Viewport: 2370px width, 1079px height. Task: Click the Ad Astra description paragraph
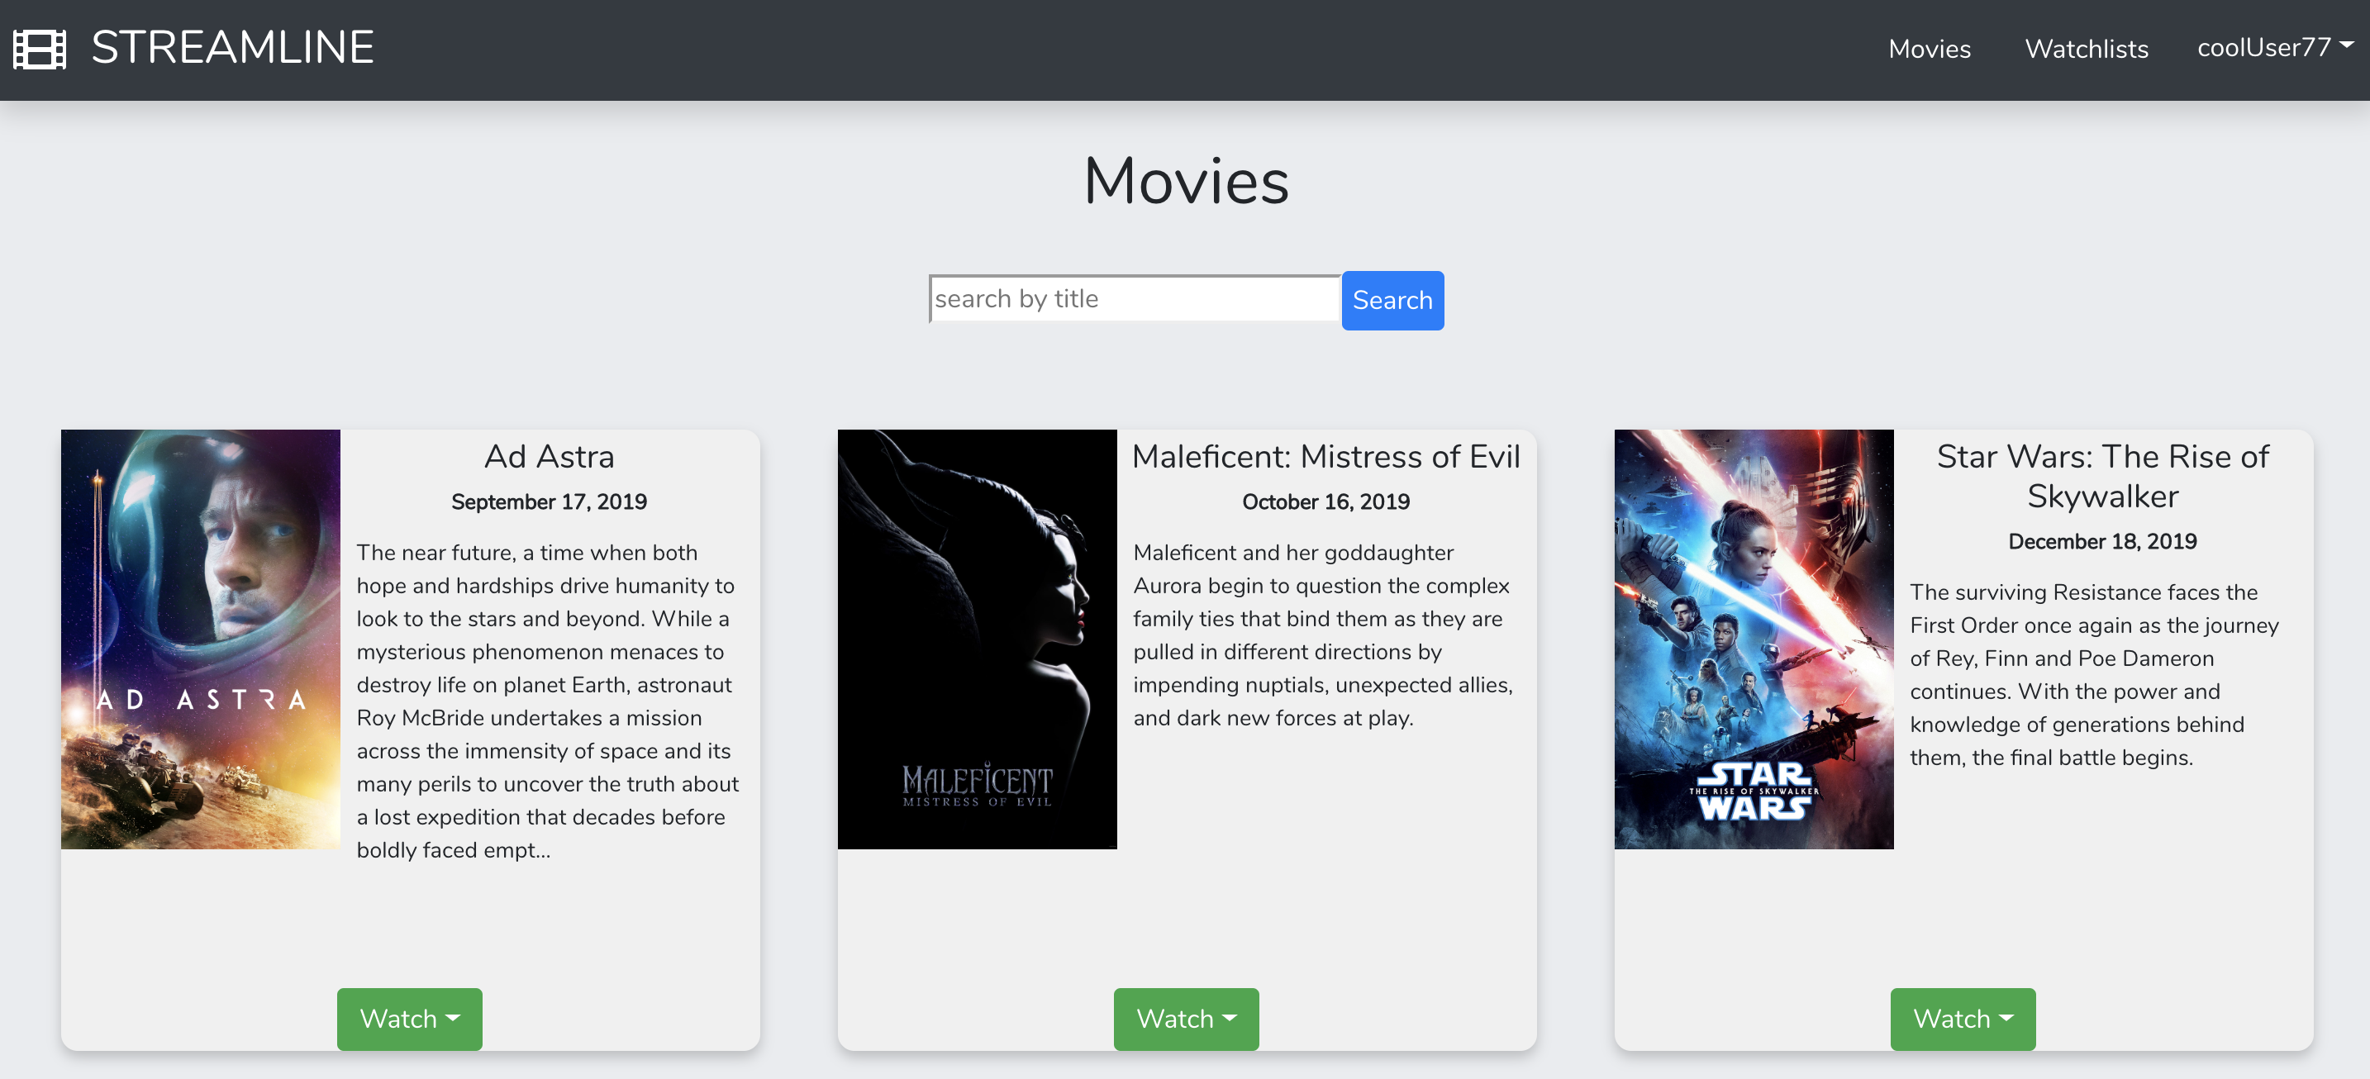[549, 701]
